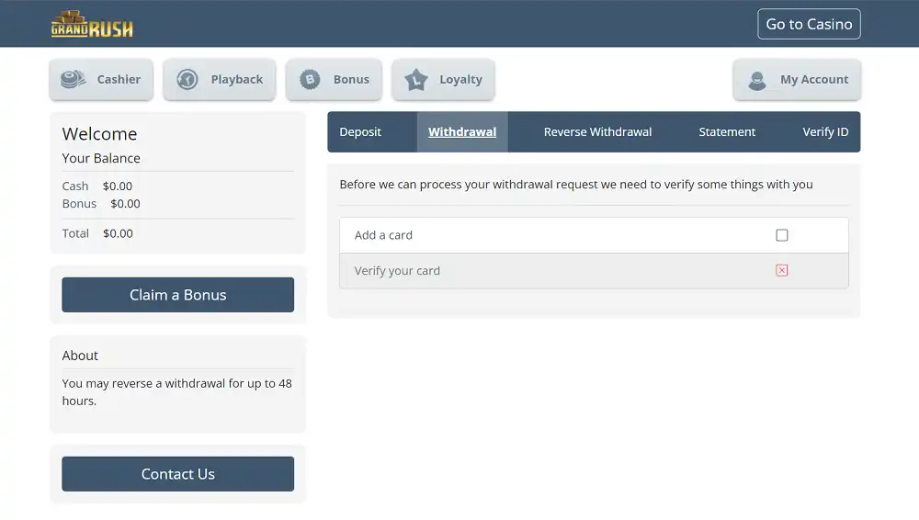Click the Loyalty star icon

[x=416, y=80]
